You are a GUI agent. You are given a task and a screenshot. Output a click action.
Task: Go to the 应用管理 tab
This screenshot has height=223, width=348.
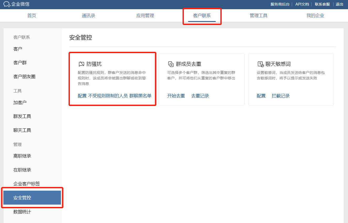tap(145, 16)
